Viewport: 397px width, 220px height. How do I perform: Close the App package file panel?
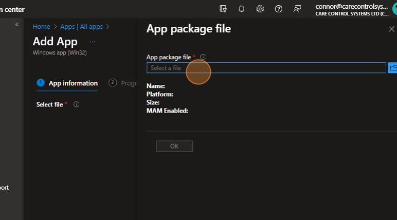pos(391,29)
